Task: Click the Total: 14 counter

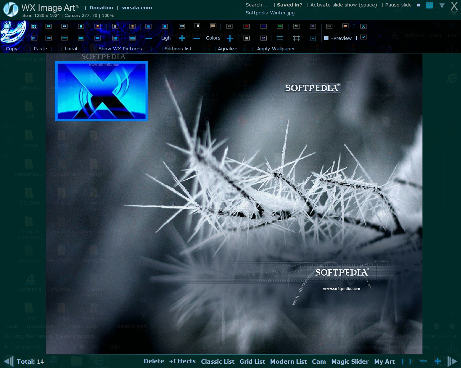Action: pyautogui.click(x=30, y=362)
